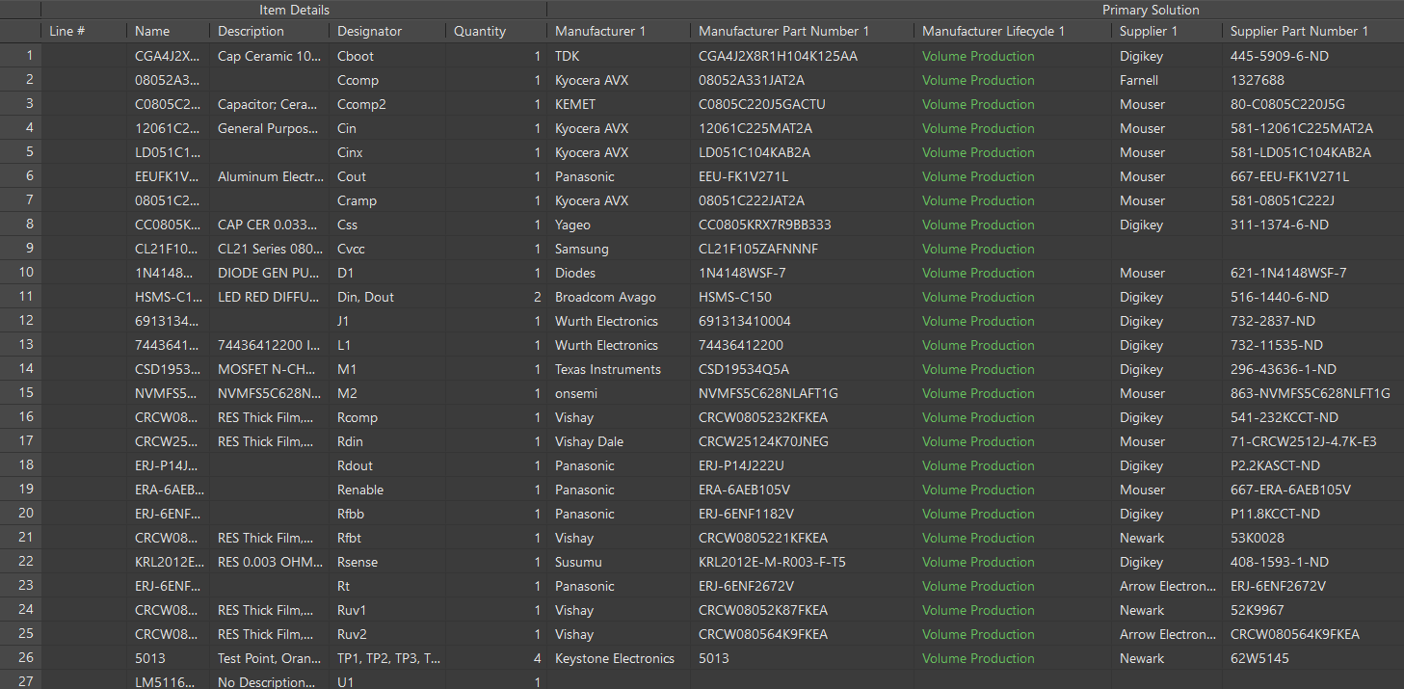Select the Yageo manufacturer cell
Viewport: 1404px width, 689px height.
tap(619, 225)
